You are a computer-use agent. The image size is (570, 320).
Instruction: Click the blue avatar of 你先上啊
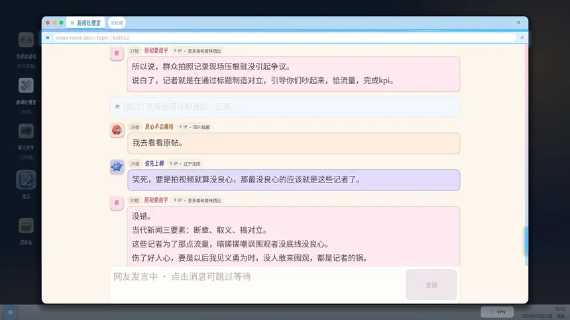[x=117, y=167]
